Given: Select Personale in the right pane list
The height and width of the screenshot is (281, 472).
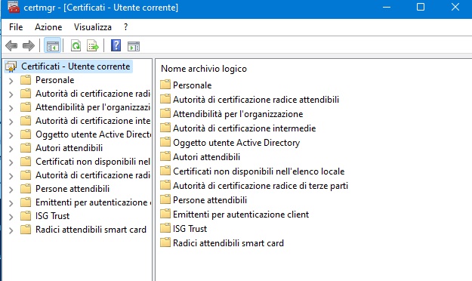Looking at the screenshot, I should (x=192, y=85).
